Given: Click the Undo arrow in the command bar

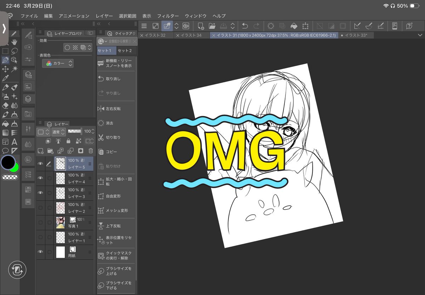Looking at the screenshot, I should [245, 26].
